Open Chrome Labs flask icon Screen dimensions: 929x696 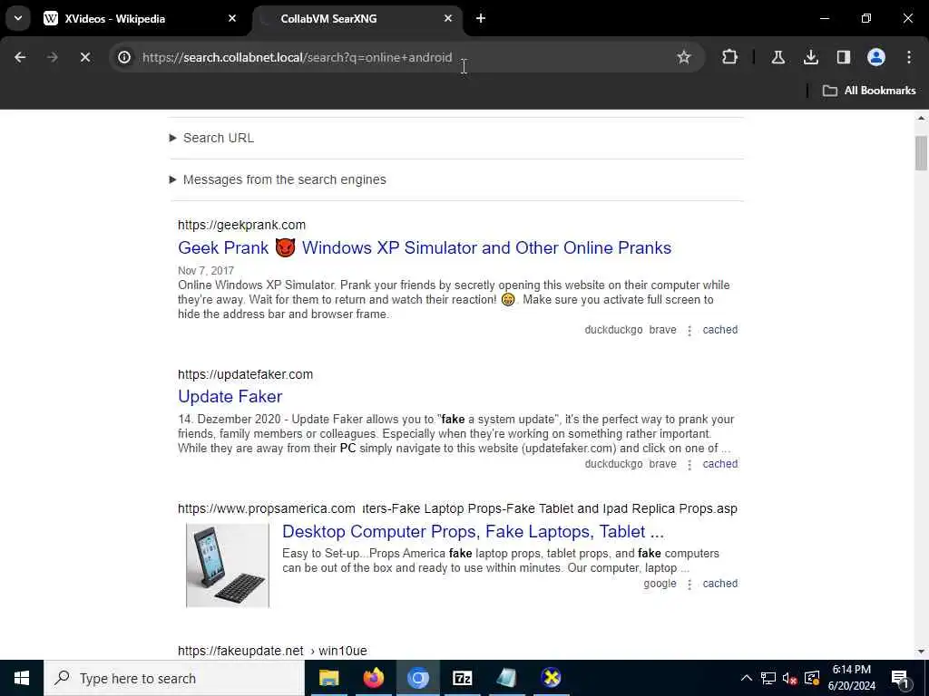tap(777, 57)
